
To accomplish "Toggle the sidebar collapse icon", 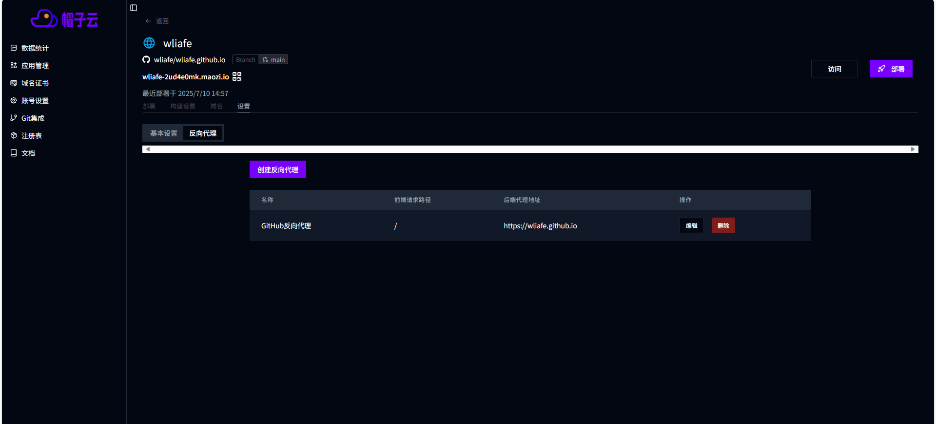I will click(134, 8).
